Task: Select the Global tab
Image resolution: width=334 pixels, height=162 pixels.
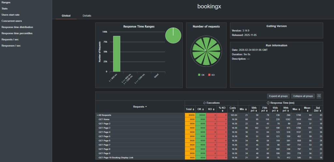Action: (66, 16)
